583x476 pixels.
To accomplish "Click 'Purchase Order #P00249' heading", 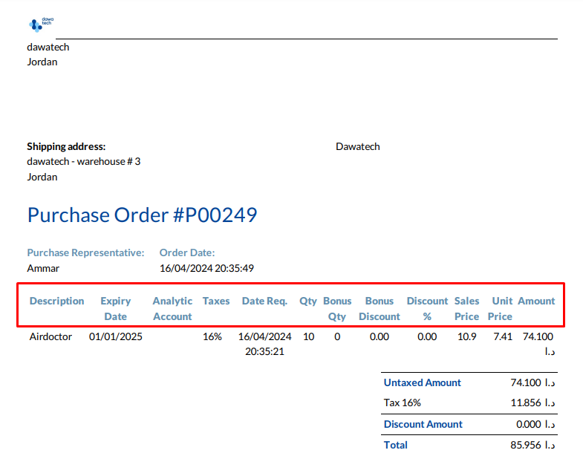I will [143, 215].
